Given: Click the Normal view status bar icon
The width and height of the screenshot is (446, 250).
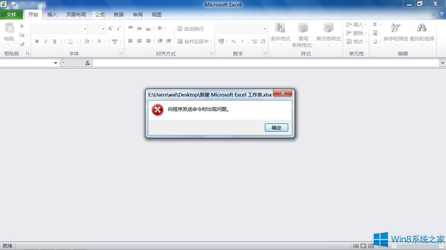Looking at the screenshot, I should (x=356, y=246).
